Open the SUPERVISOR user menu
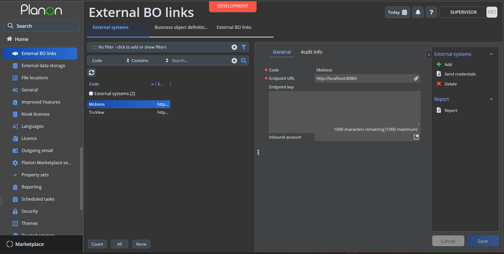The width and height of the screenshot is (504, 254). [463, 12]
